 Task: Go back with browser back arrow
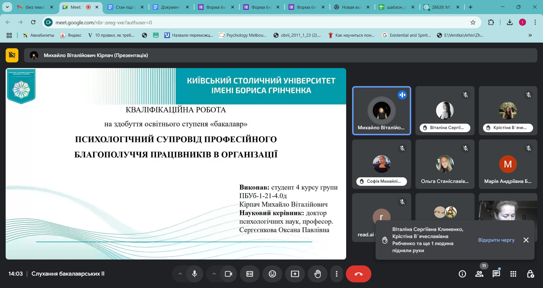pos(8,22)
